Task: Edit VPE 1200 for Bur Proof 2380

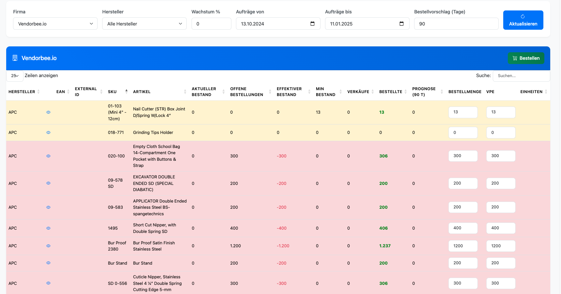Action: pyautogui.click(x=501, y=246)
